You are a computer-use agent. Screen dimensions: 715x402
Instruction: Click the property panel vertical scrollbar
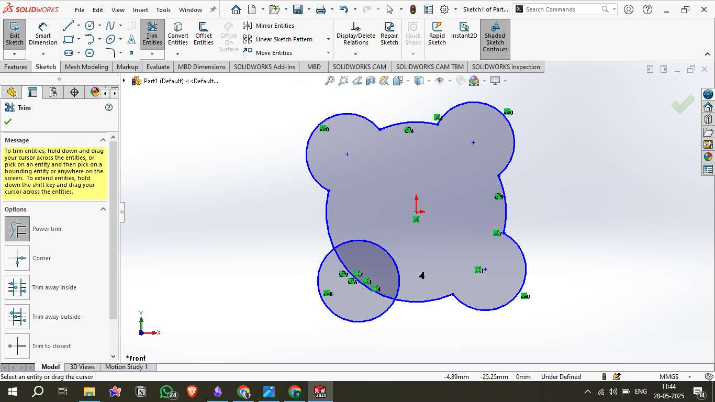tap(114, 230)
